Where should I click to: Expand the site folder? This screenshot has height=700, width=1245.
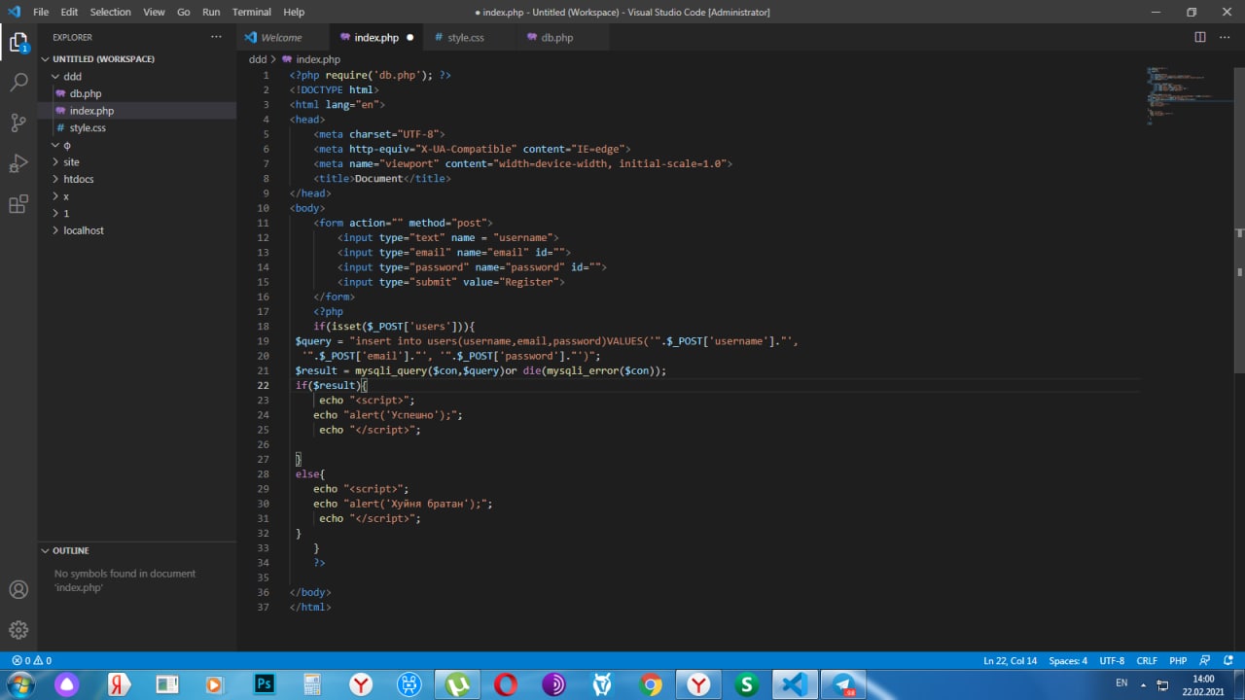(136, 162)
